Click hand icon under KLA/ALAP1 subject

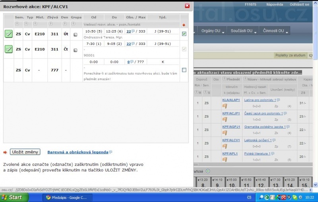[225, 106]
